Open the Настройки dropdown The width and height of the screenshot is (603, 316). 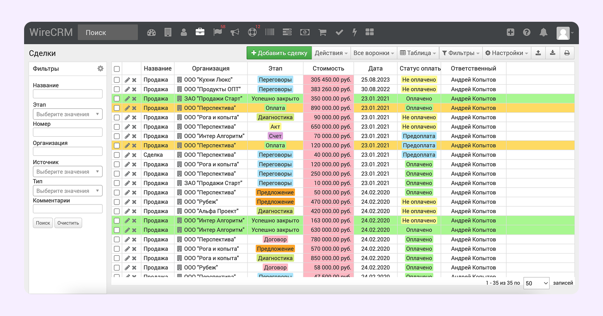[x=506, y=53]
